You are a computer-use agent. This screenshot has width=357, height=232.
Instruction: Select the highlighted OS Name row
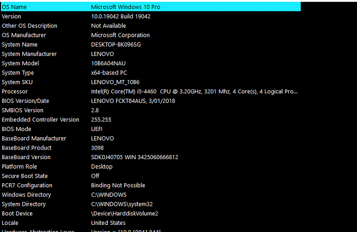point(151,7)
